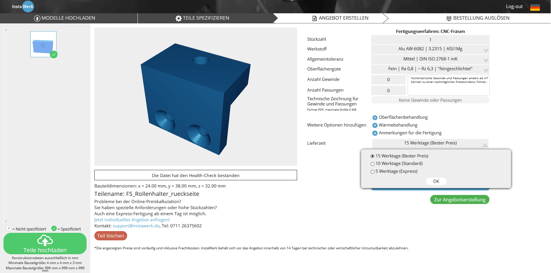Open Jetzt individuelles Angebot anfragen link
The height and width of the screenshot is (273, 551).
132,220
